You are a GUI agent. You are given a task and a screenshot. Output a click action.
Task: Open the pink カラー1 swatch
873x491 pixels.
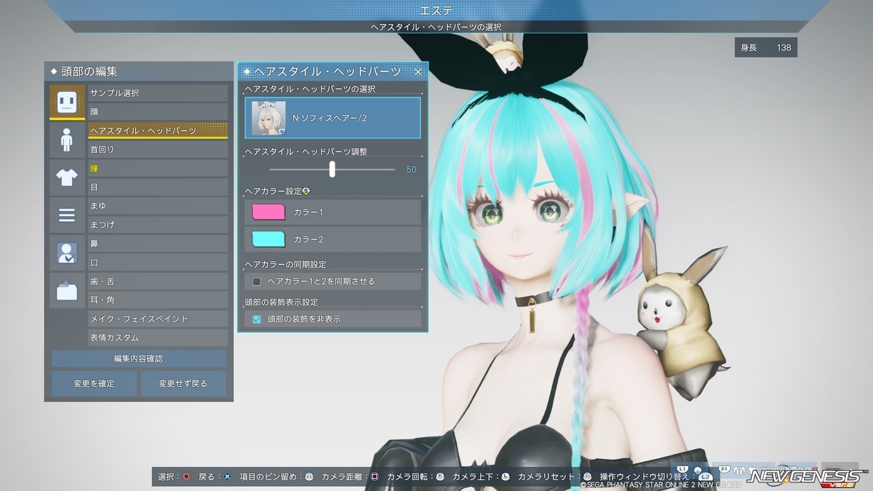tap(268, 212)
